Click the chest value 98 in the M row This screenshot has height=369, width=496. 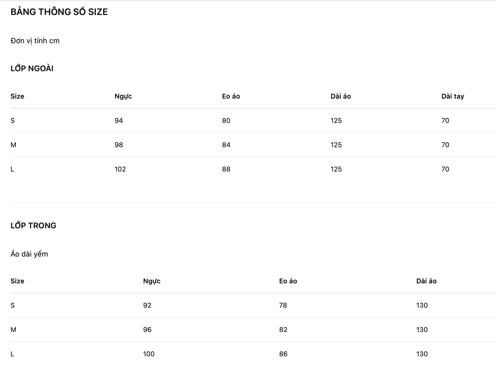click(119, 145)
